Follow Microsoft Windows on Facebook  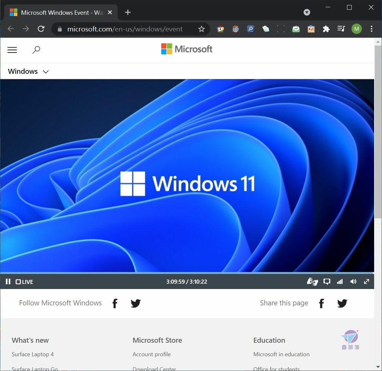(x=115, y=303)
